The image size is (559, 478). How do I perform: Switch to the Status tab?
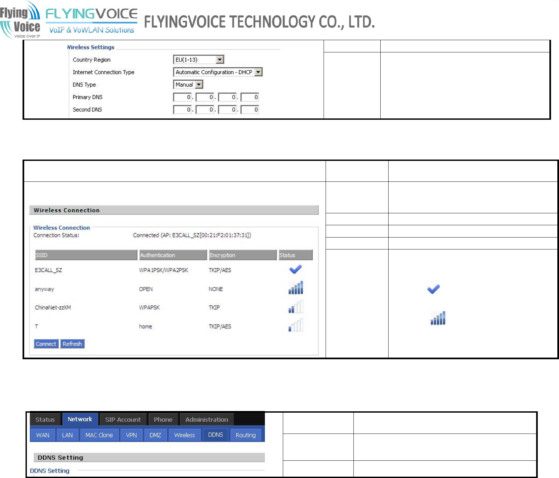point(45,419)
